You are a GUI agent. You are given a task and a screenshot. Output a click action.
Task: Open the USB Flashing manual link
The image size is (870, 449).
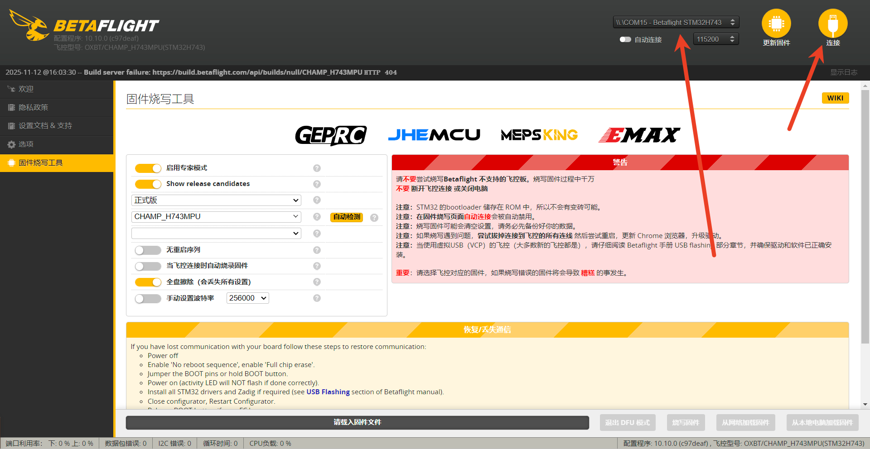pos(328,392)
